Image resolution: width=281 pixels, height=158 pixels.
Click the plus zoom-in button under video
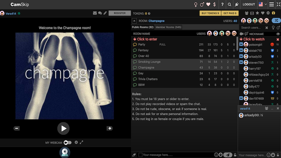pyautogui.click(x=110, y=128)
